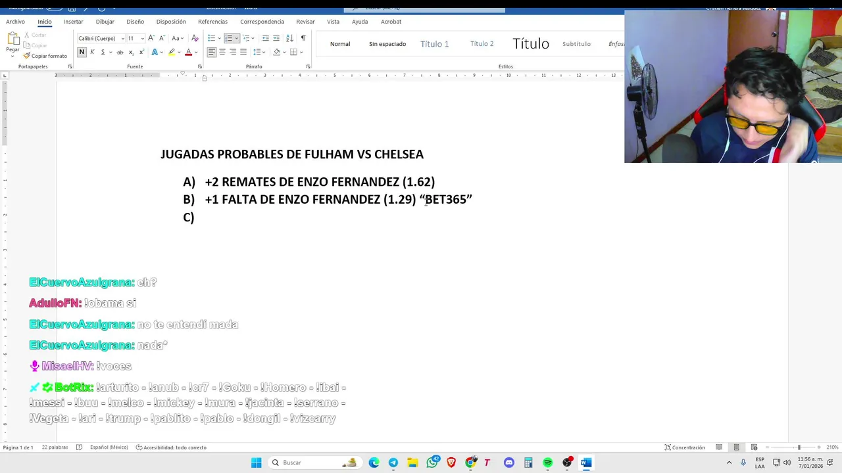The width and height of the screenshot is (842, 473).
Task: Toggle numbered list button
Action: 228,38
